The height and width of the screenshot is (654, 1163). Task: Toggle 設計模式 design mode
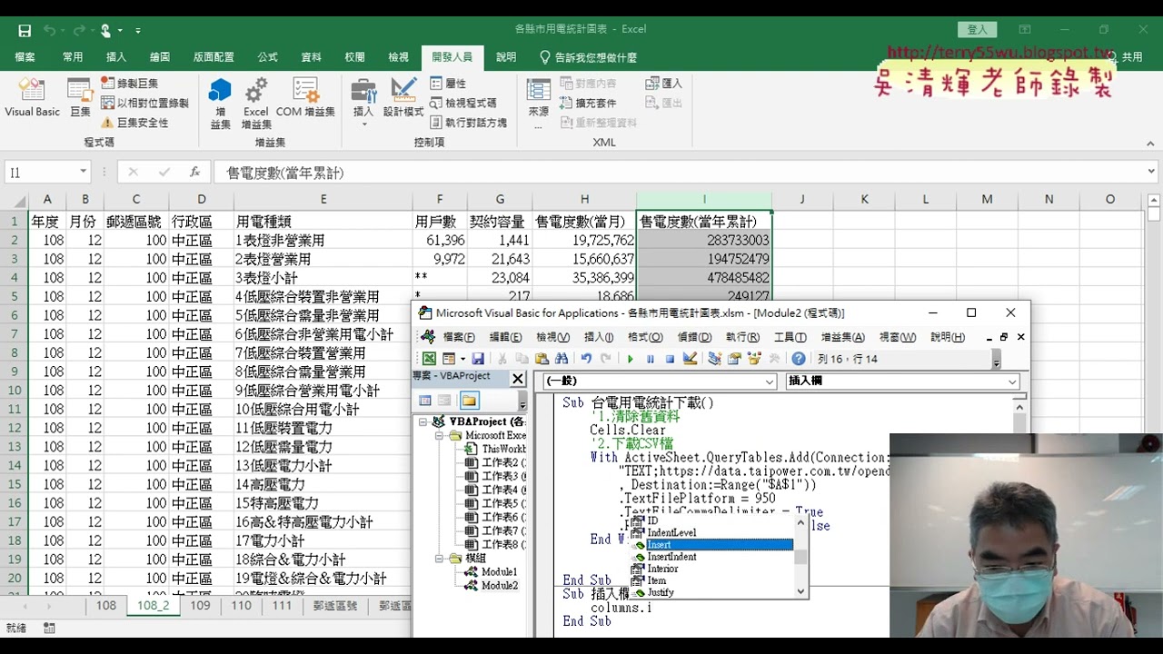tap(403, 98)
